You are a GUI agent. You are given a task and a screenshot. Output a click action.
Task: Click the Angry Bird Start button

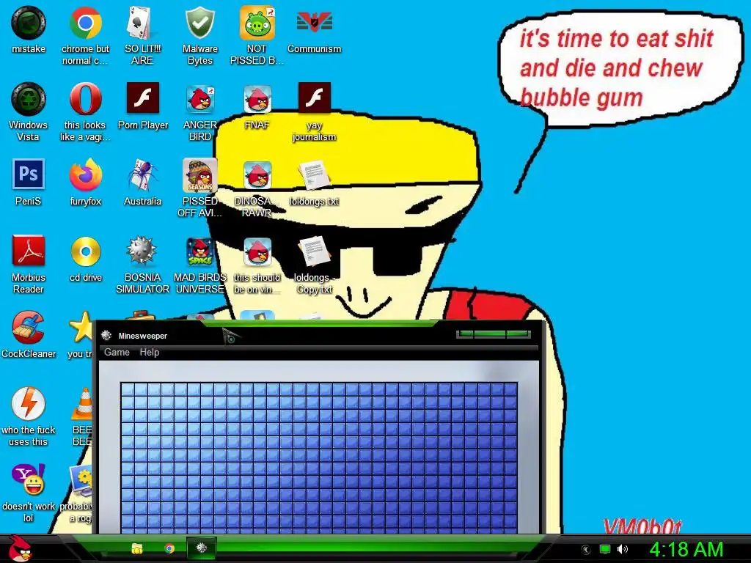coord(20,548)
